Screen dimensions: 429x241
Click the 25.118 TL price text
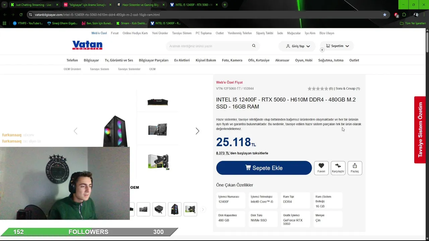coord(236,142)
